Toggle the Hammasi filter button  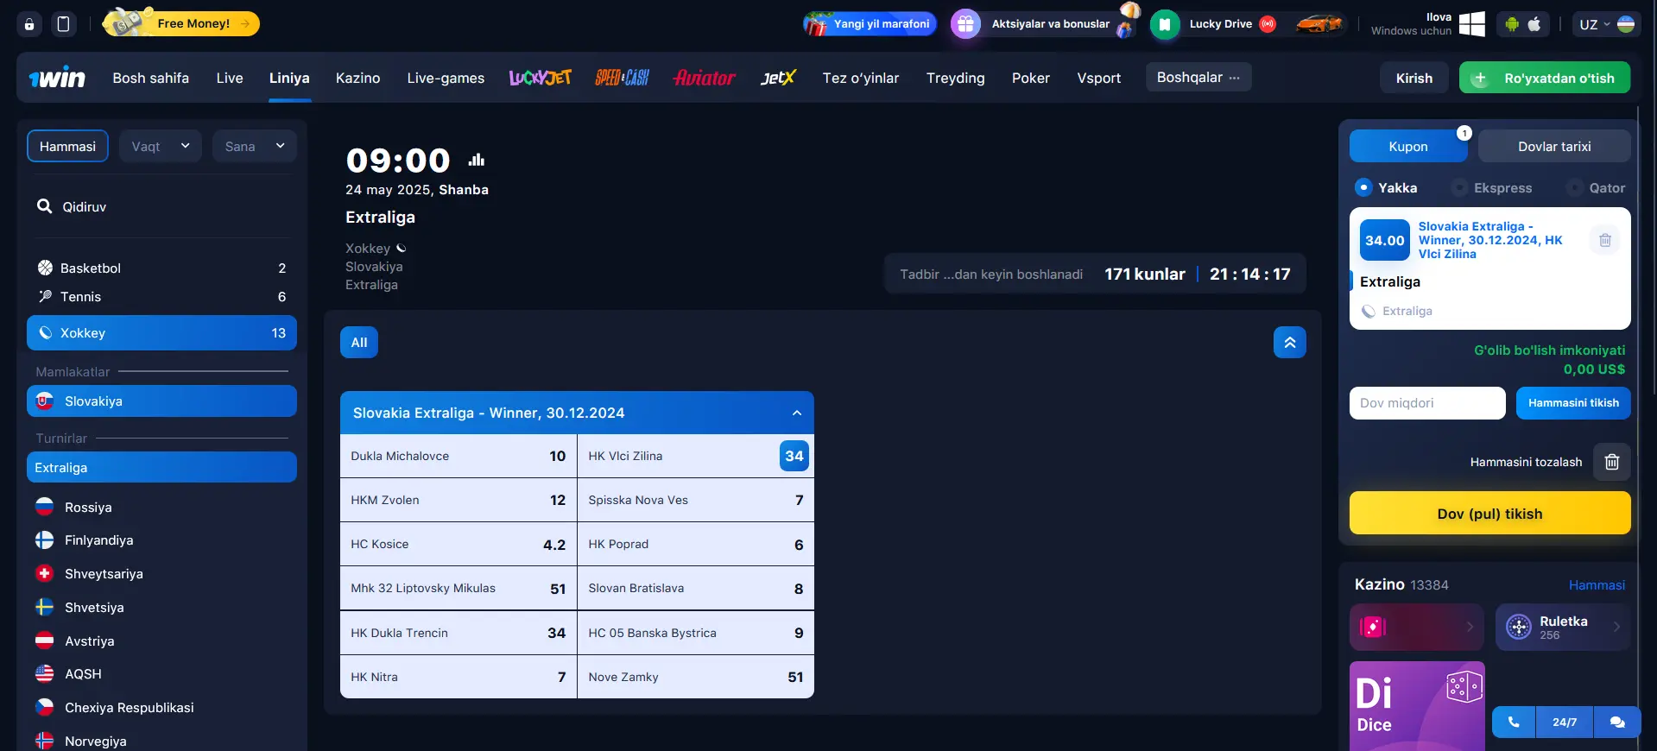[x=67, y=146]
